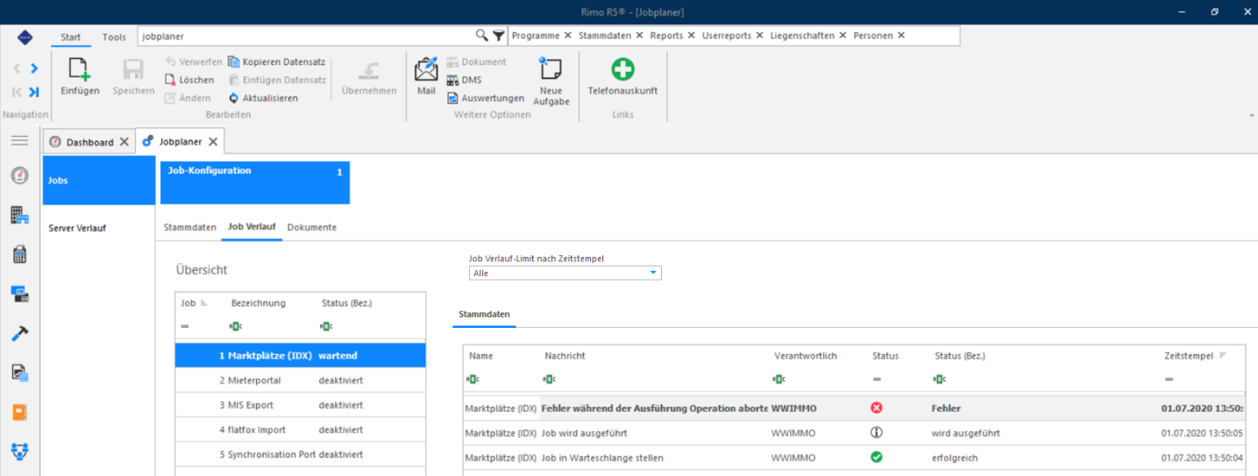Jump to first record arrow
Image resolution: width=1258 pixels, height=476 pixels.
pyautogui.click(x=17, y=92)
